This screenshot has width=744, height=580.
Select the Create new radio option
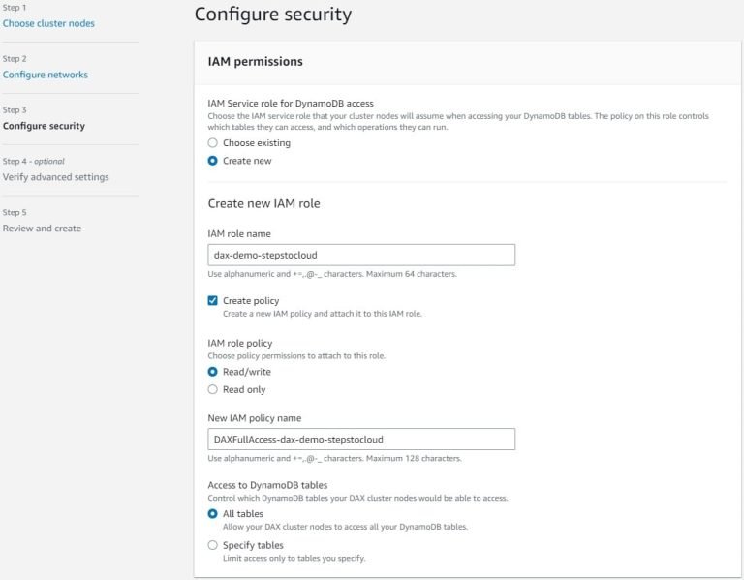point(213,161)
